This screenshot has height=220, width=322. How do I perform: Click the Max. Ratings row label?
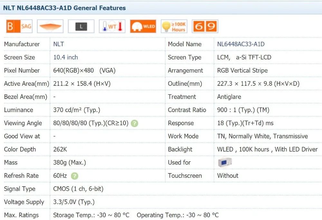[x=21, y=215]
